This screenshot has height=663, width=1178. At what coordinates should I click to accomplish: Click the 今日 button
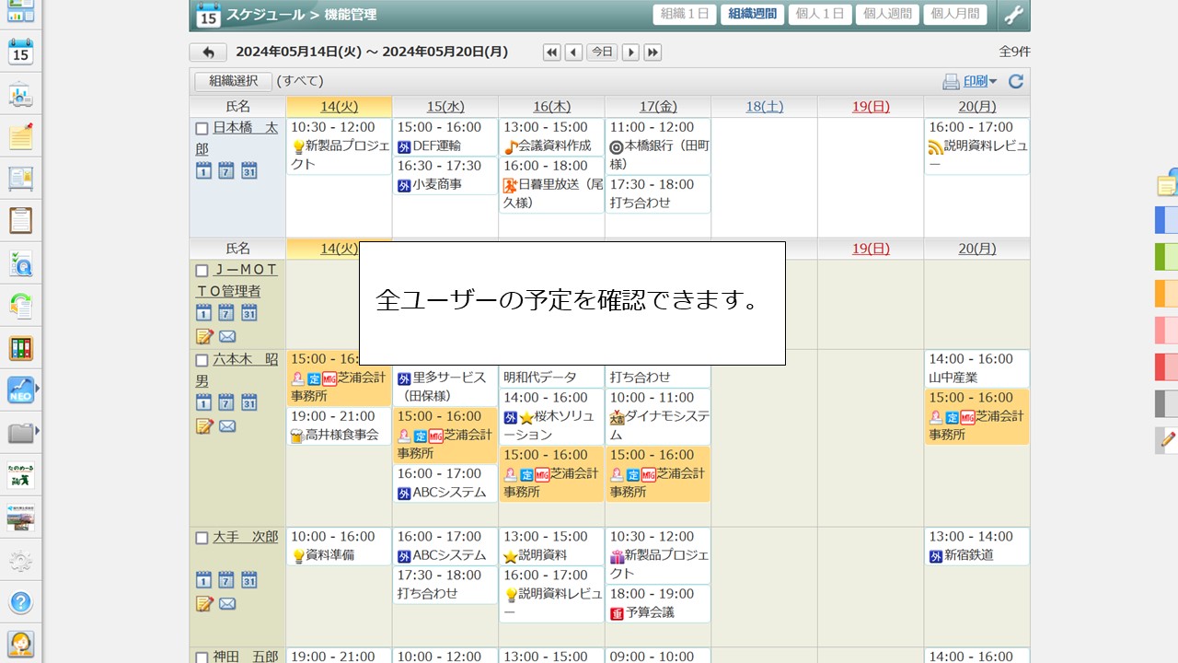(x=602, y=52)
